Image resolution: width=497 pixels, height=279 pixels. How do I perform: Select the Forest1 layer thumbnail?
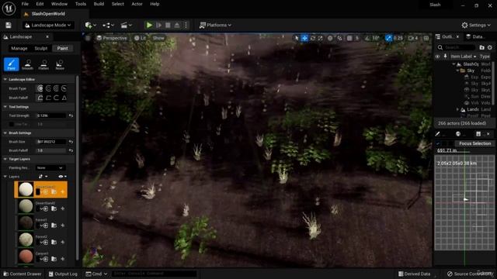(x=26, y=222)
